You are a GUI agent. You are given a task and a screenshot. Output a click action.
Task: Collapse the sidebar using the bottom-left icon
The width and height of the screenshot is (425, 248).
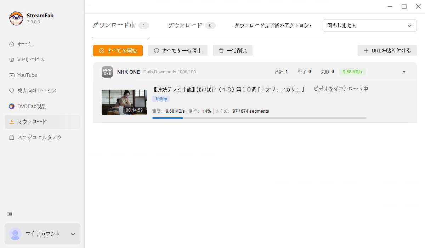pyautogui.click(x=9, y=214)
